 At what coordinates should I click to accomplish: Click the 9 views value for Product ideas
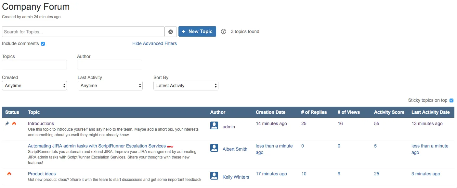[339, 174]
